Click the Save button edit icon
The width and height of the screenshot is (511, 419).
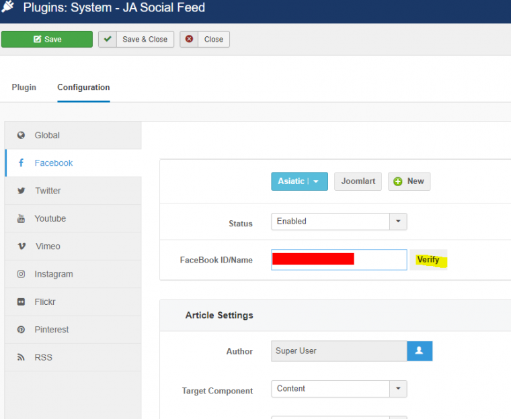[x=38, y=39]
